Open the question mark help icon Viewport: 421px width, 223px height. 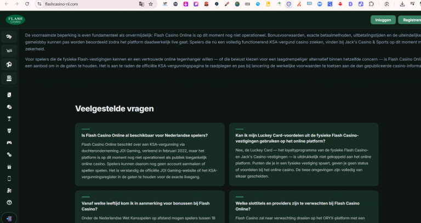(9, 203)
